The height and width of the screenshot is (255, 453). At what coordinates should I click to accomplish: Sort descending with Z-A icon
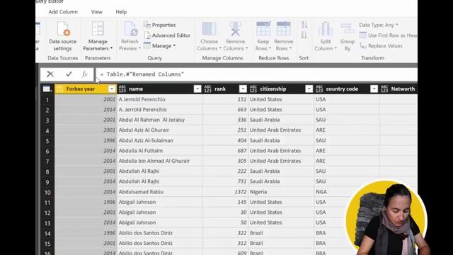coord(304,35)
